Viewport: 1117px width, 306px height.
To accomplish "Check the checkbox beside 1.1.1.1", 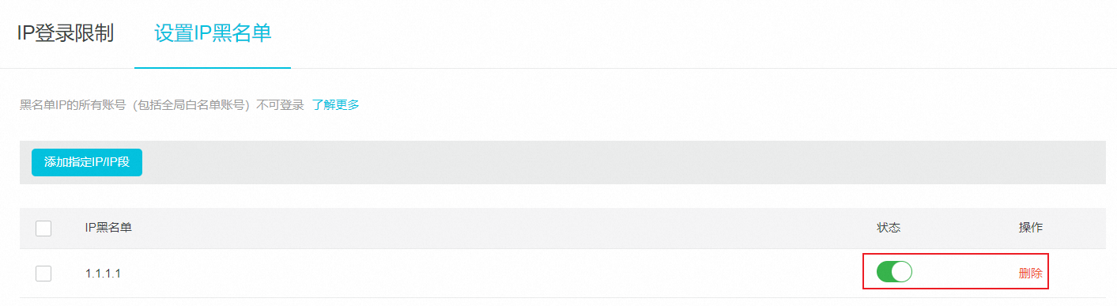I will pos(43,274).
